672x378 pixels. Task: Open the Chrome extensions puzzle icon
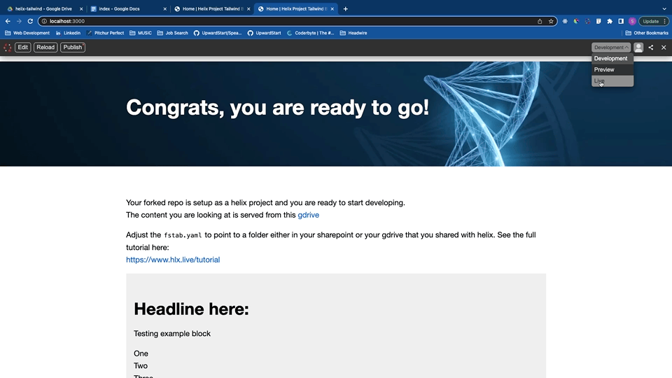click(x=610, y=21)
